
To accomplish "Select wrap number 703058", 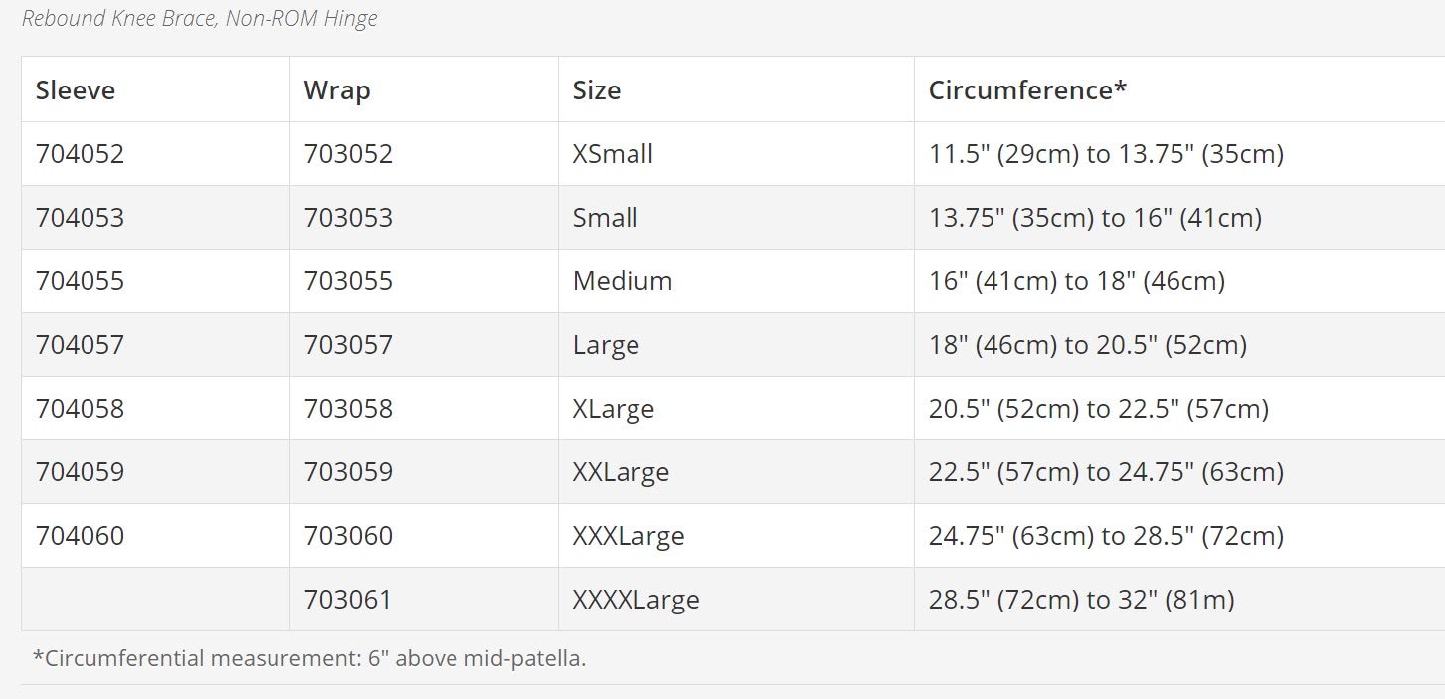I will 349,409.
